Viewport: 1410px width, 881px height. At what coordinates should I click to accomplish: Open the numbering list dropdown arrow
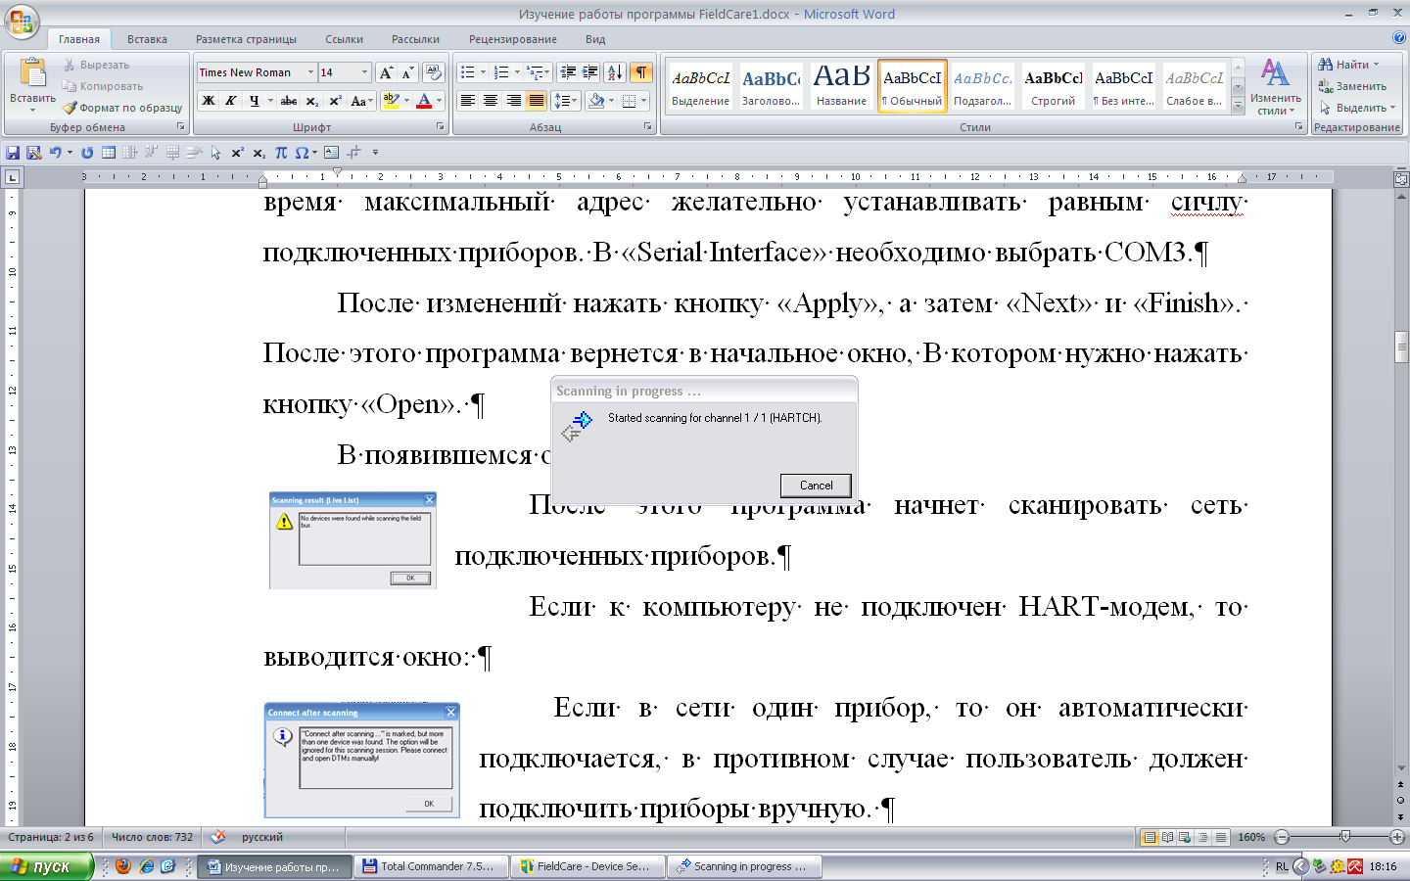tap(517, 72)
